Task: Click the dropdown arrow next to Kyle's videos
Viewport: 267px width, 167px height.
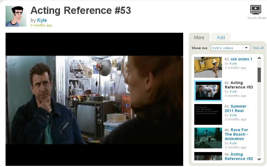Action: pyautogui.click(x=246, y=48)
